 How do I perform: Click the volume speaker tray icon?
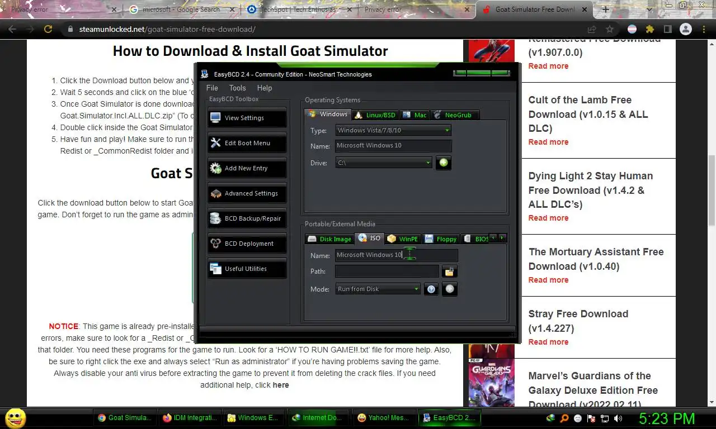618,418
